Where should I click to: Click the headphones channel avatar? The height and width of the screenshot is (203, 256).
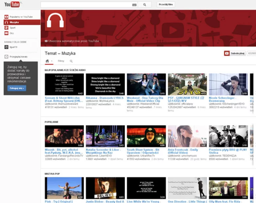[x=55, y=20]
